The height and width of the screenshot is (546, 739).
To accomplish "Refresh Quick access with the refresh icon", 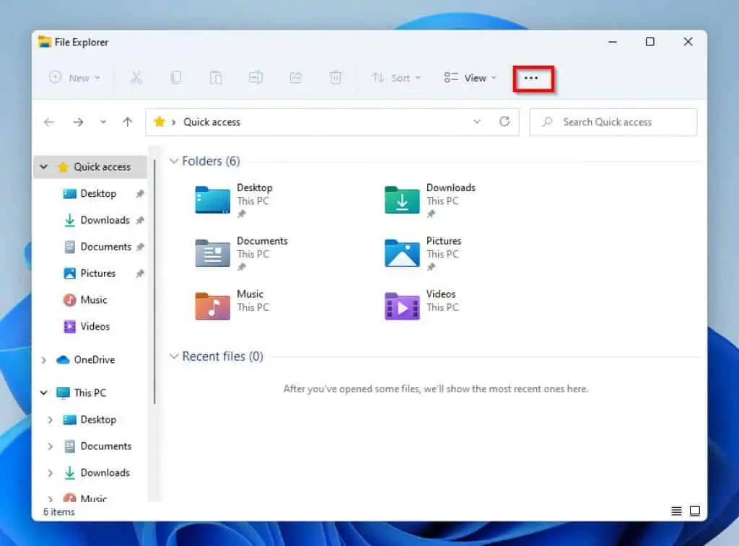I will pyautogui.click(x=504, y=122).
